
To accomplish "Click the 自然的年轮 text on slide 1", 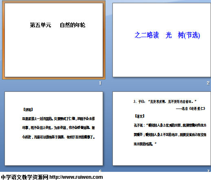I will coord(73,25).
